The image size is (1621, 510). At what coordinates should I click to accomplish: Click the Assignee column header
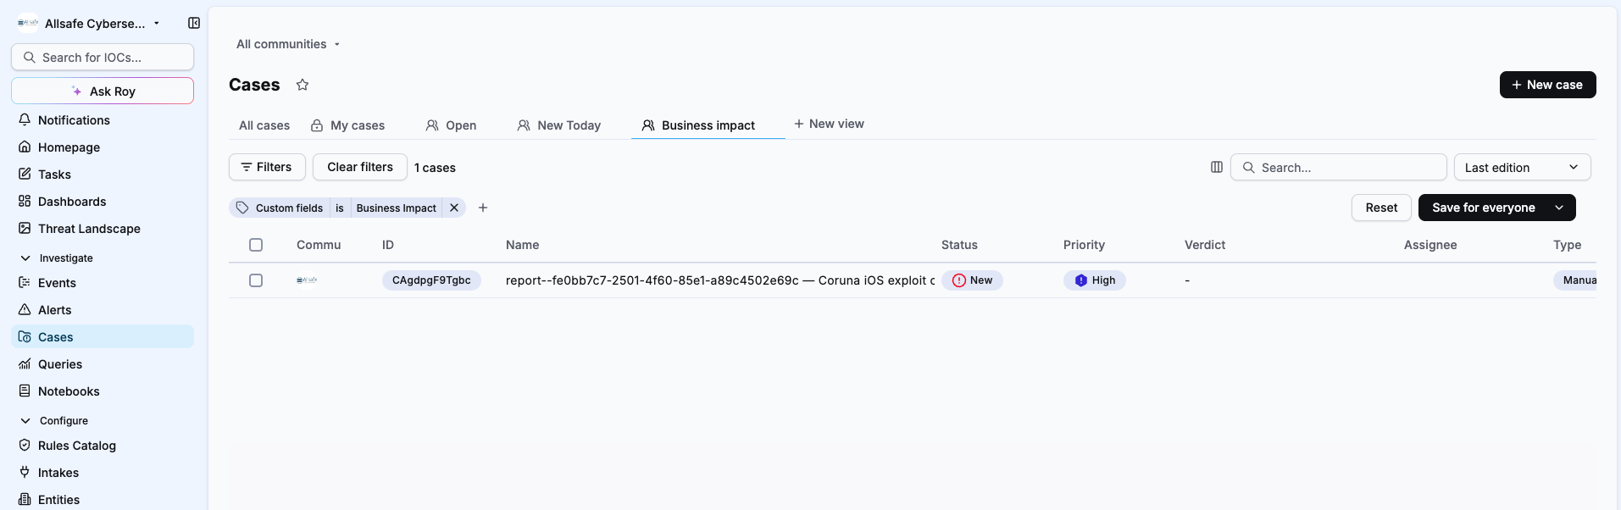pyautogui.click(x=1430, y=245)
